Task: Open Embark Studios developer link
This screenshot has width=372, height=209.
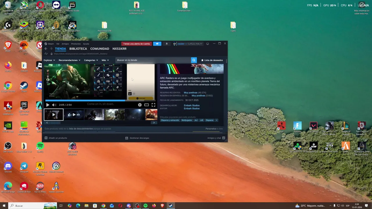Action: coord(192,105)
